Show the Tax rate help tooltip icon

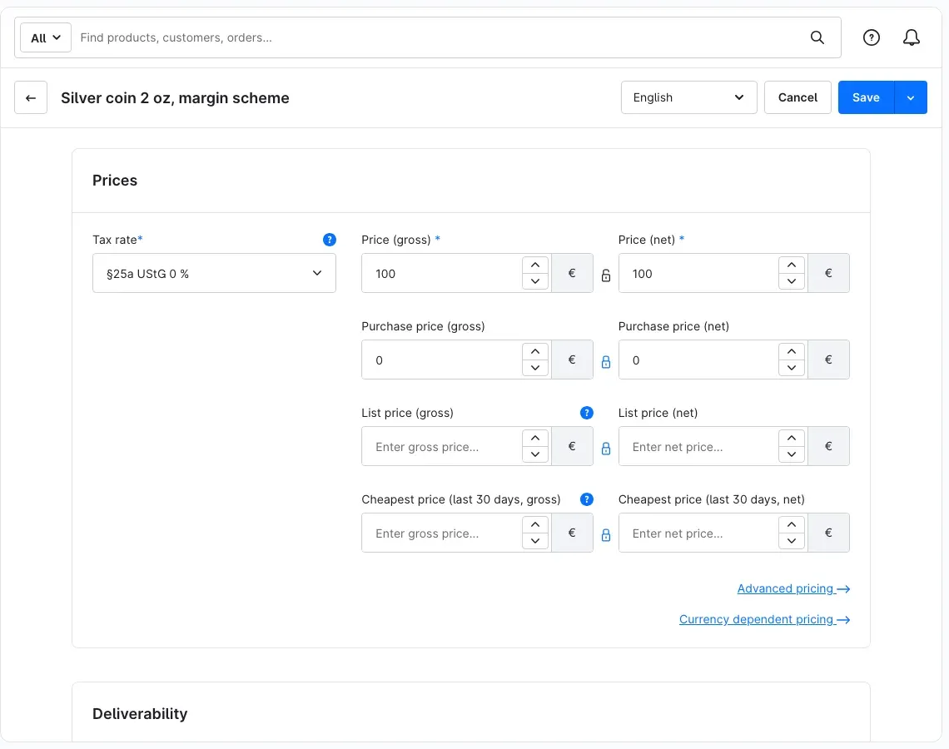pos(330,240)
